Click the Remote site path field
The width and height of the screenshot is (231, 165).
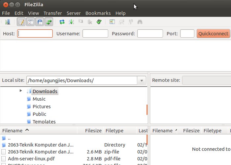(x=207, y=80)
